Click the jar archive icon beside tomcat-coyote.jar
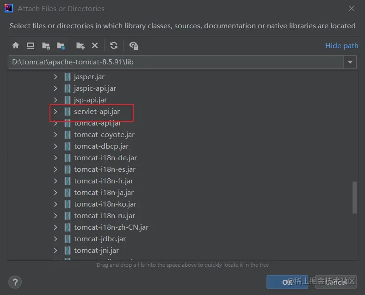 tap(67, 135)
